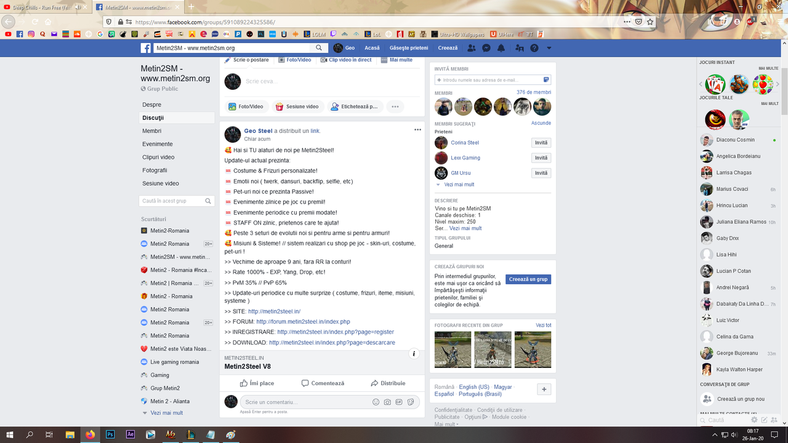Expand 'Mai mult' in the footer links
The height and width of the screenshot is (443, 788).
pyautogui.click(x=446, y=424)
